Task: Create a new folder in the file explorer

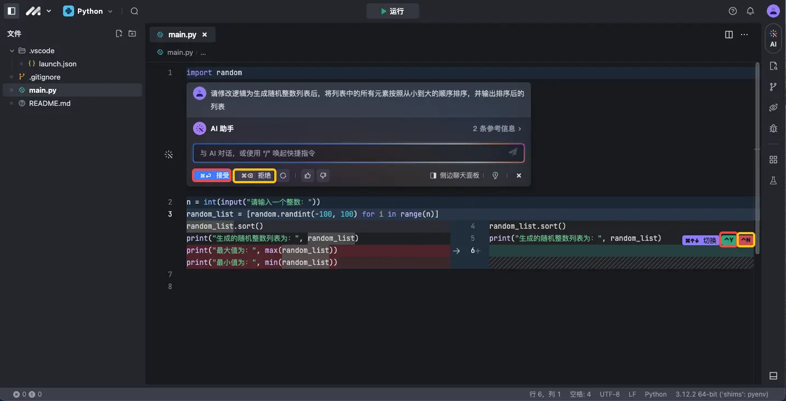Action: pos(132,33)
